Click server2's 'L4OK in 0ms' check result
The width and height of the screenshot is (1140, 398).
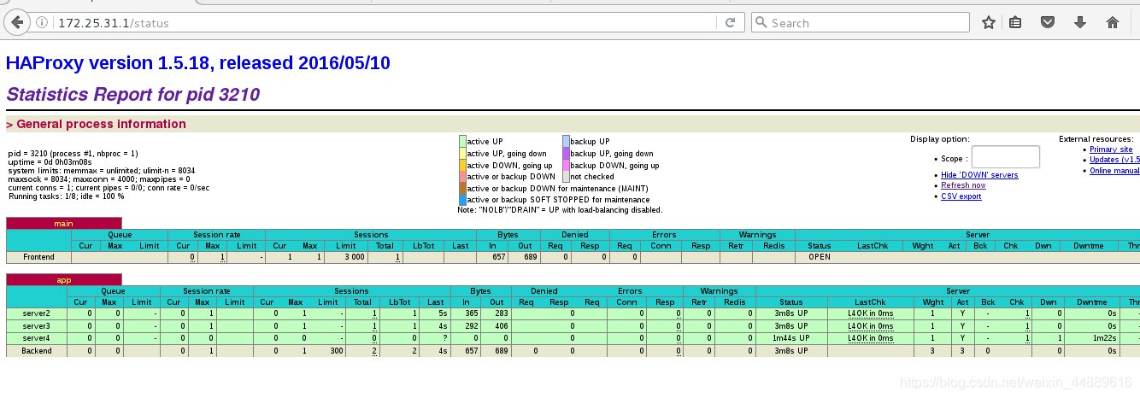click(x=870, y=313)
